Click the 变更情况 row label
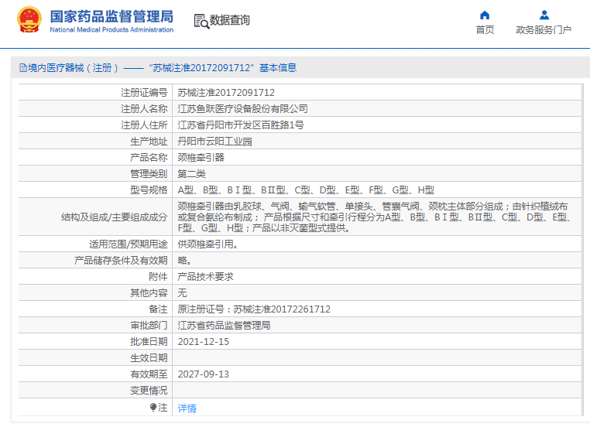Screen dimensions: 590x427 tap(149, 391)
